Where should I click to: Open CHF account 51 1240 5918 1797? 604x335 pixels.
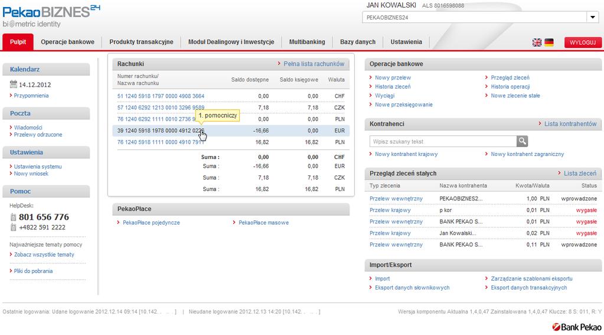pos(161,96)
